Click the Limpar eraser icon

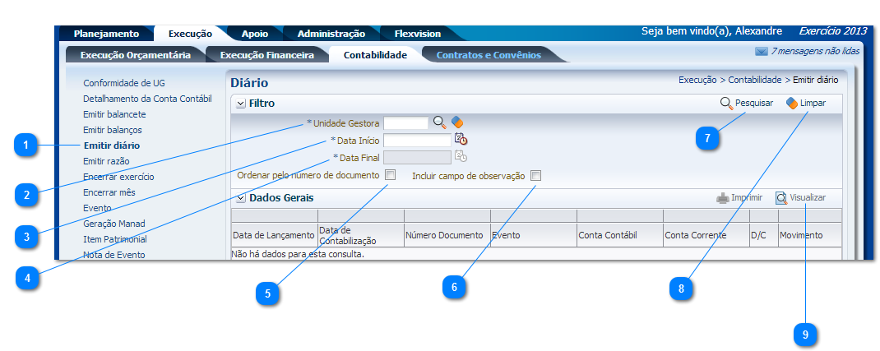click(x=791, y=104)
